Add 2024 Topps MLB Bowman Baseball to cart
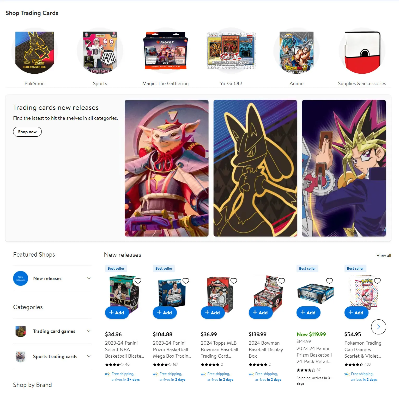 click(213, 313)
